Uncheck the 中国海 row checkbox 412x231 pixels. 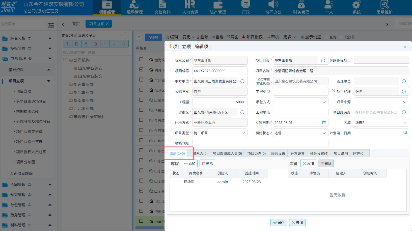pyautogui.click(x=141, y=211)
